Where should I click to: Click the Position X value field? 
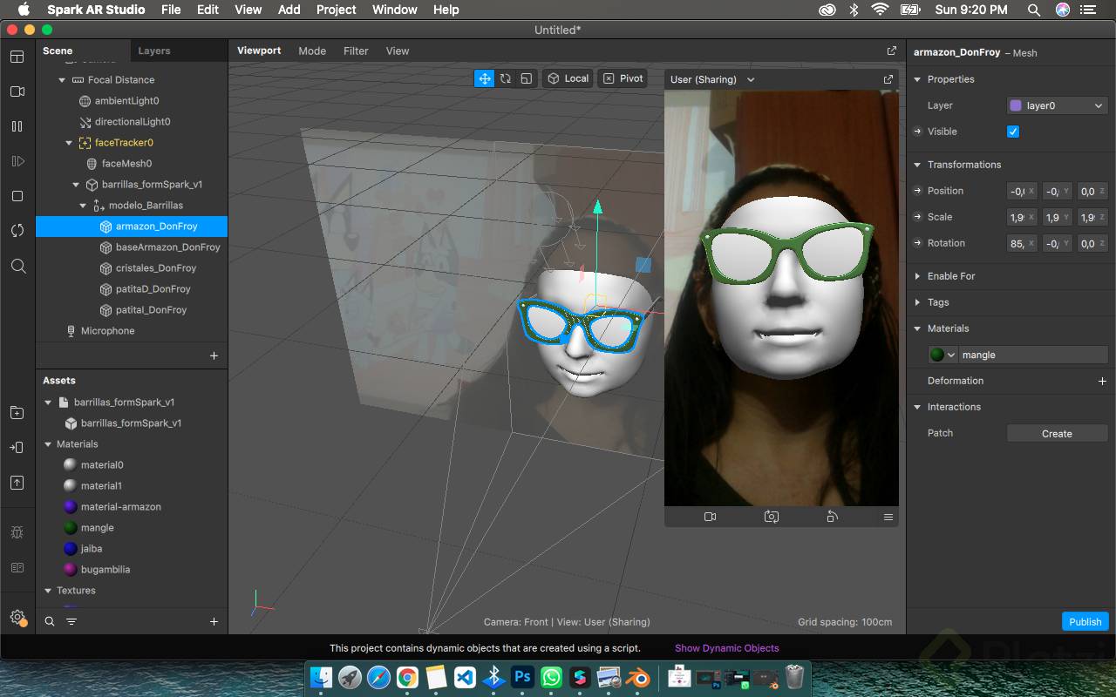pos(1022,191)
